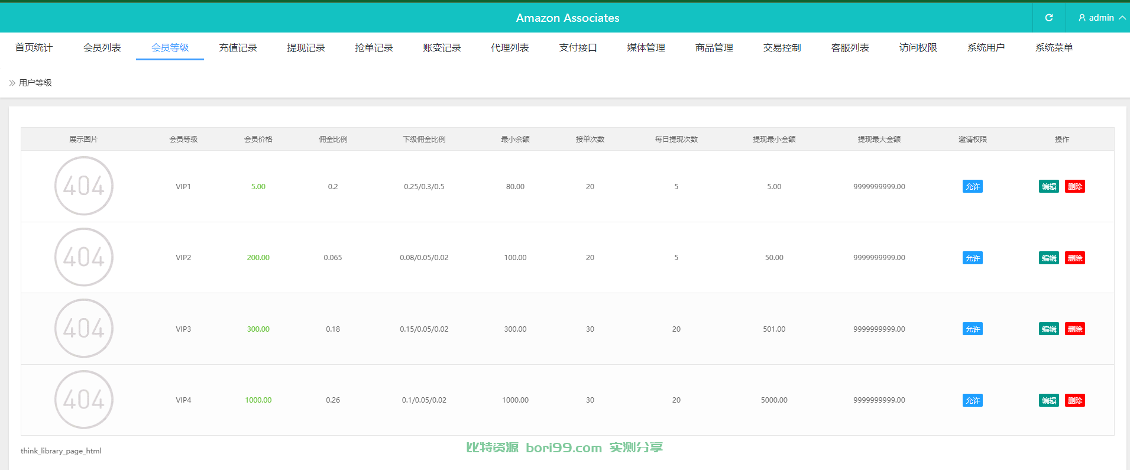
Task: Click withdrawal minimum 501.00
Action: click(774, 329)
